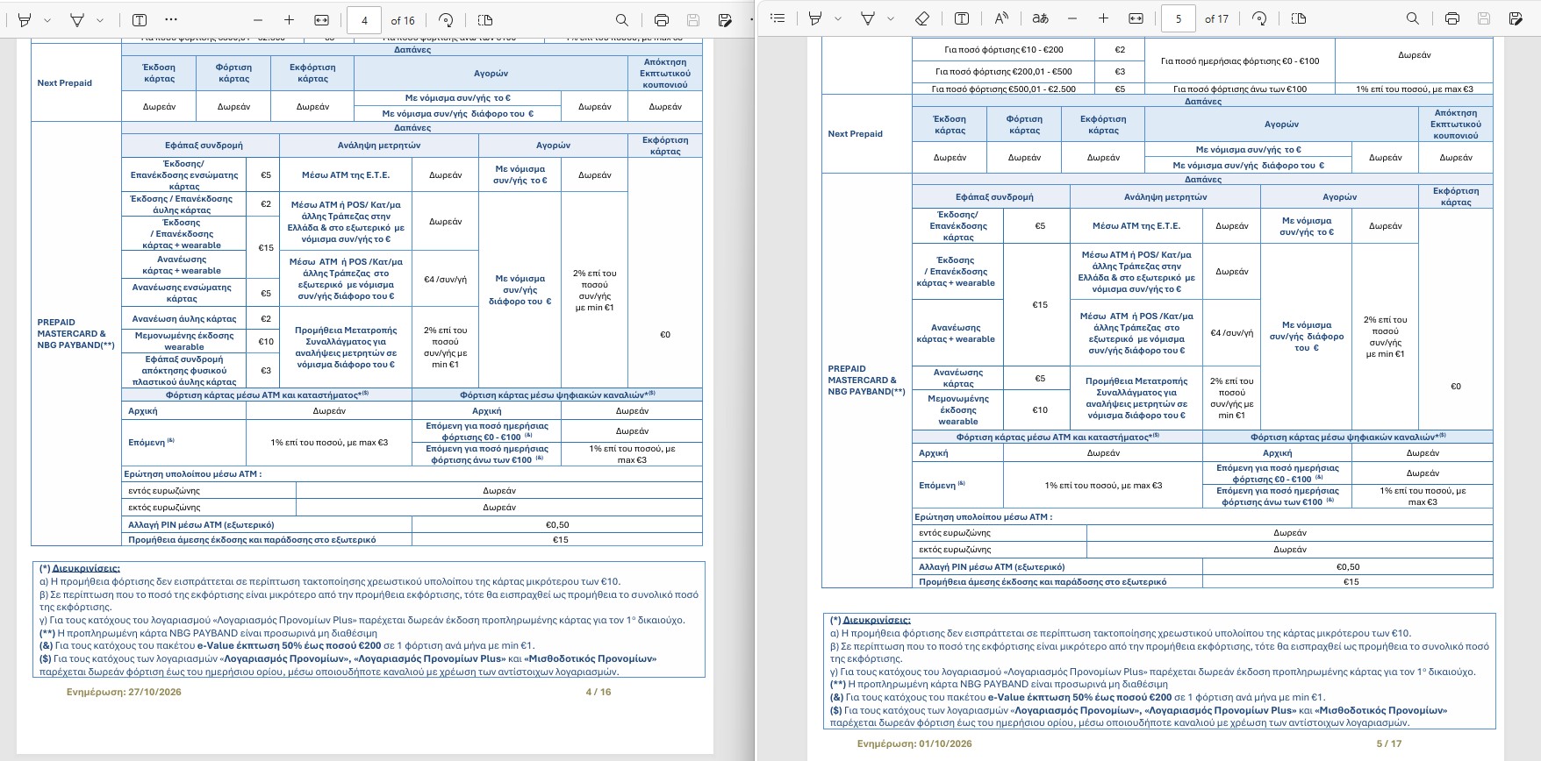Open the table of contents in right viewer

click(778, 18)
